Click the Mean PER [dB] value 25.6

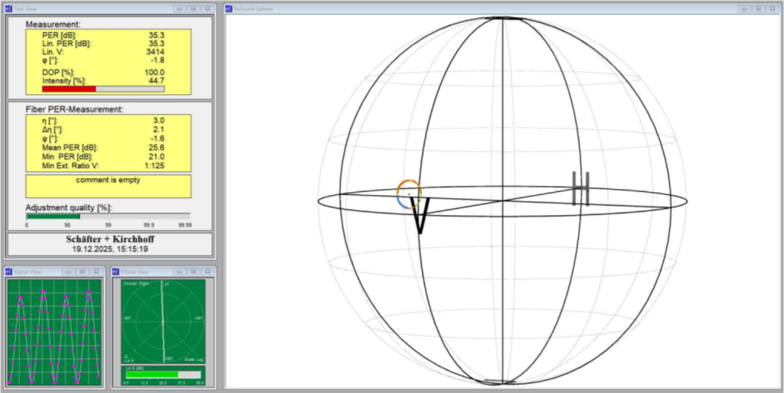156,148
